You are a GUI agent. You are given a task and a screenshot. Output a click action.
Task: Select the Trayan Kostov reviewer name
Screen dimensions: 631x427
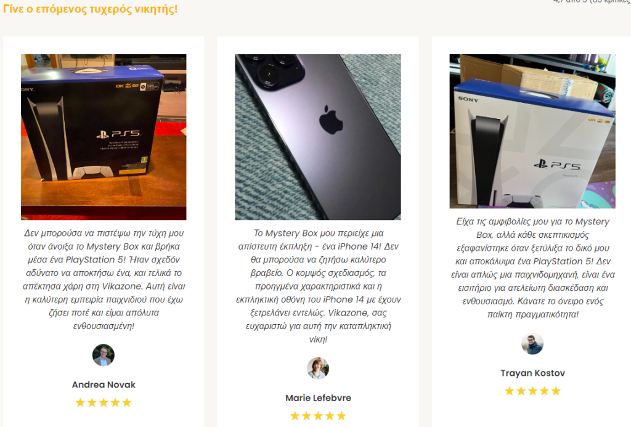[532, 373]
